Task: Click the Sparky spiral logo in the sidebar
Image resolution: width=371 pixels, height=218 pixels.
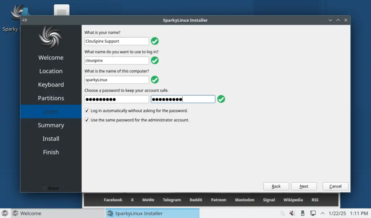Action: (x=51, y=37)
